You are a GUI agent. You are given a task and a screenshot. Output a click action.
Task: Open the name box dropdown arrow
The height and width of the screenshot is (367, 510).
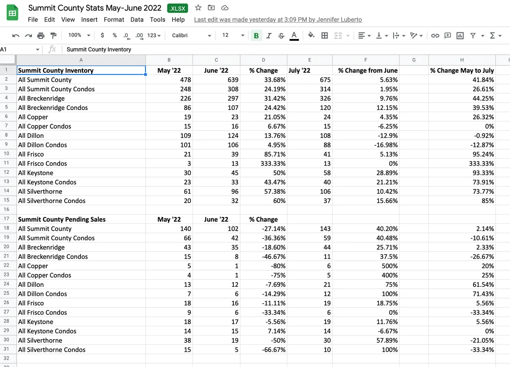click(x=38, y=50)
